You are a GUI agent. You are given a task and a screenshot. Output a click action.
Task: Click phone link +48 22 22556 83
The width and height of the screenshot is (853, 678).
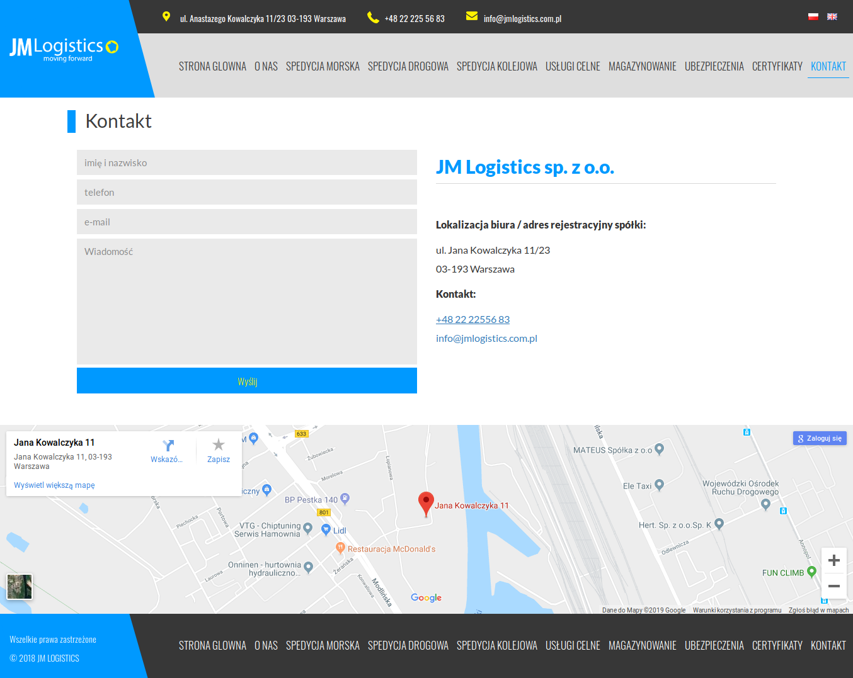[x=472, y=319]
